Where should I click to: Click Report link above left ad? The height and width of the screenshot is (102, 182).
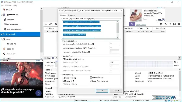point(38,61)
